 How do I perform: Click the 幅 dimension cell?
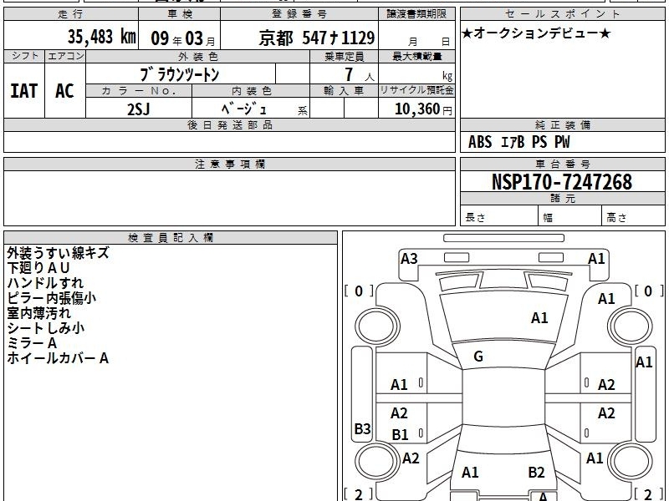570,217
